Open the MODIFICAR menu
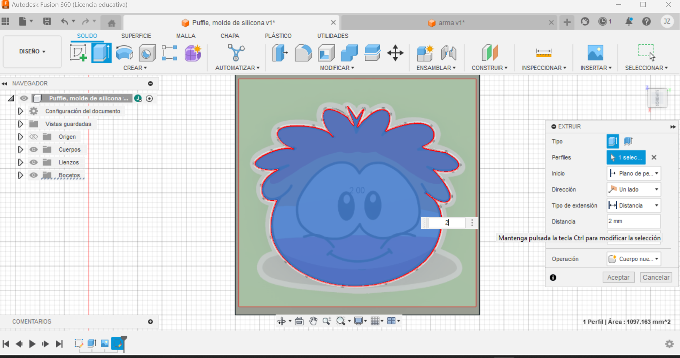This screenshot has width=680, height=358. tap(337, 68)
